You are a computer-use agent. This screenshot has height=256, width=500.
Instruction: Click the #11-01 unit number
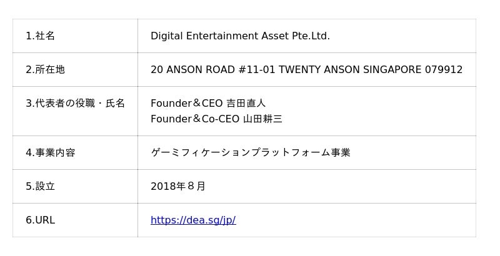[257, 70]
